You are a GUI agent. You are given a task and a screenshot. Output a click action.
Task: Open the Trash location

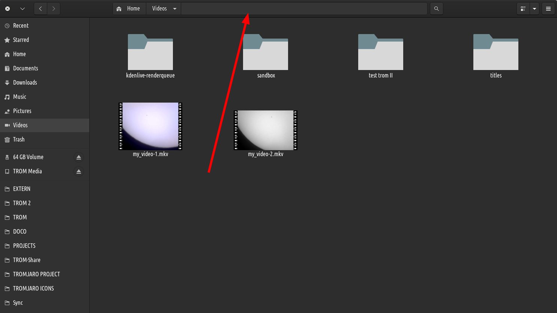click(x=19, y=139)
